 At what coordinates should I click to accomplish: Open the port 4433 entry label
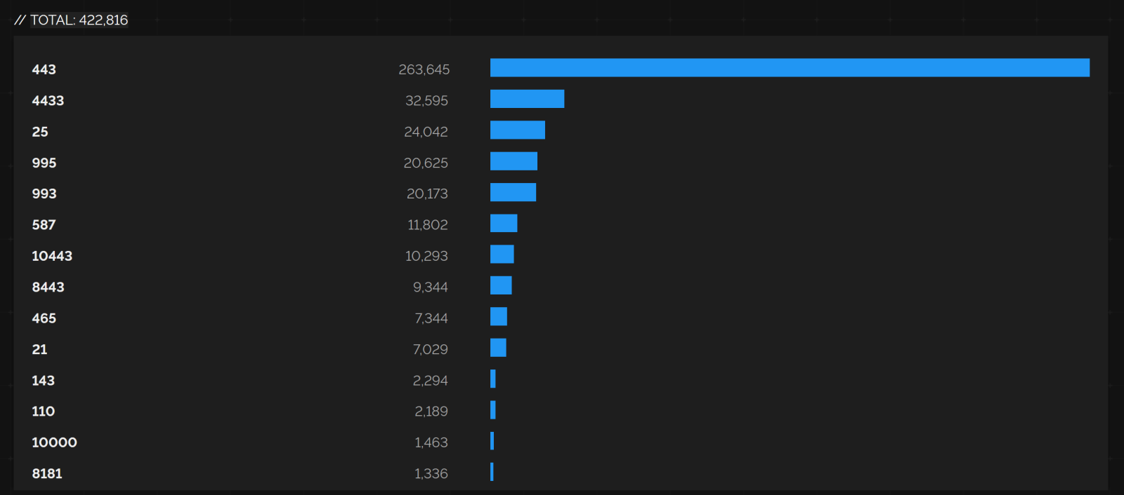click(48, 100)
